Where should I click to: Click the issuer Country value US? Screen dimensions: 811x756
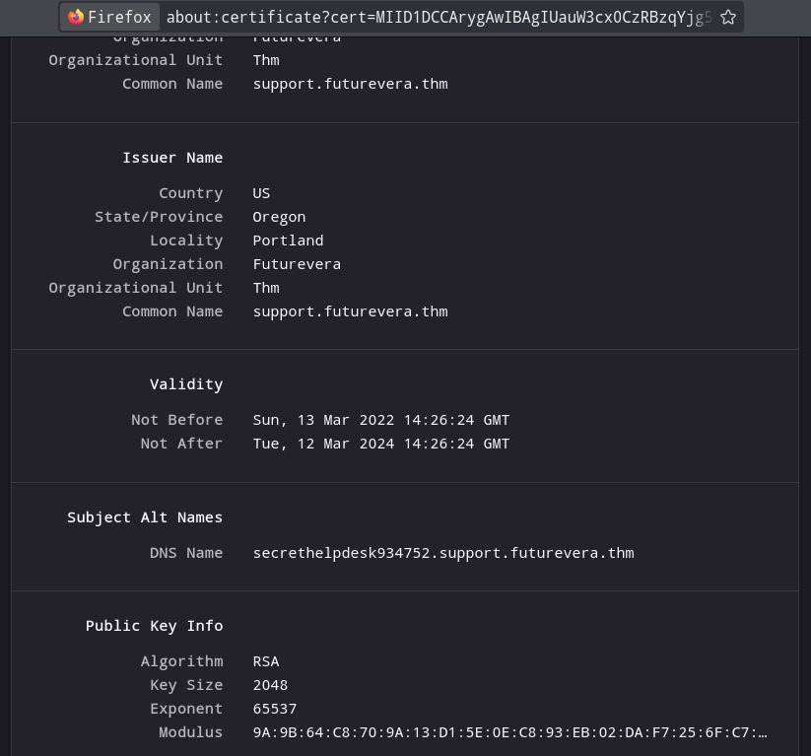click(261, 192)
